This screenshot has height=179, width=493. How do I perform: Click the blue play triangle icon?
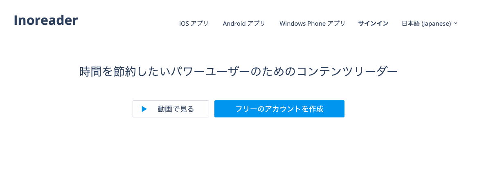(144, 109)
